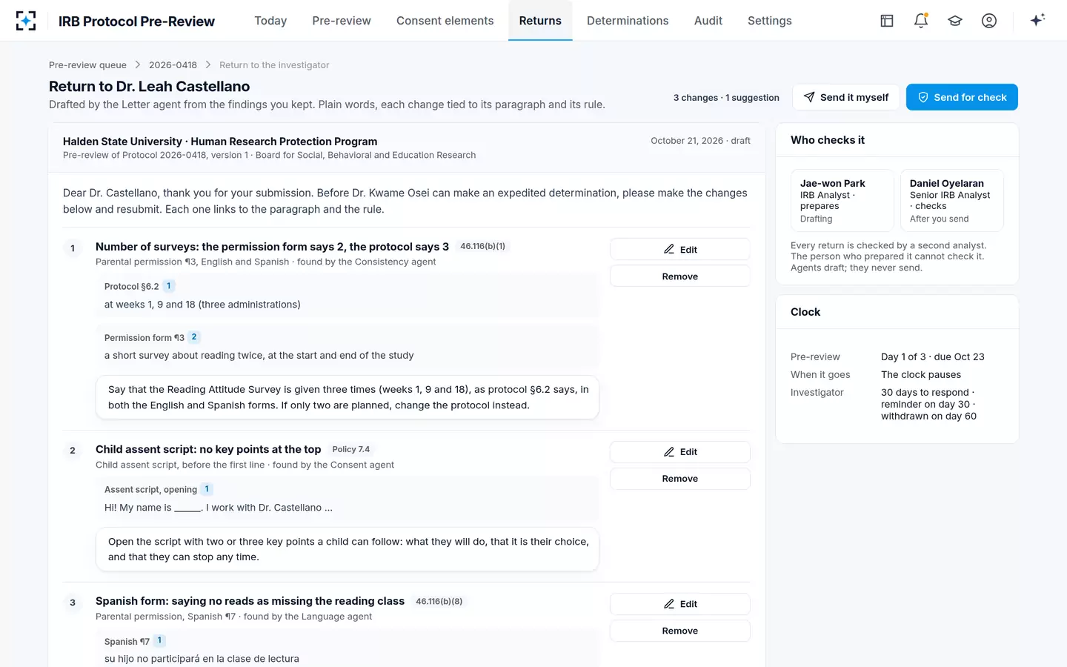This screenshot has height=667, width=1067.
Task: Click citation badge 2 beside Permission form ¶3
Action: pos(194,337)
